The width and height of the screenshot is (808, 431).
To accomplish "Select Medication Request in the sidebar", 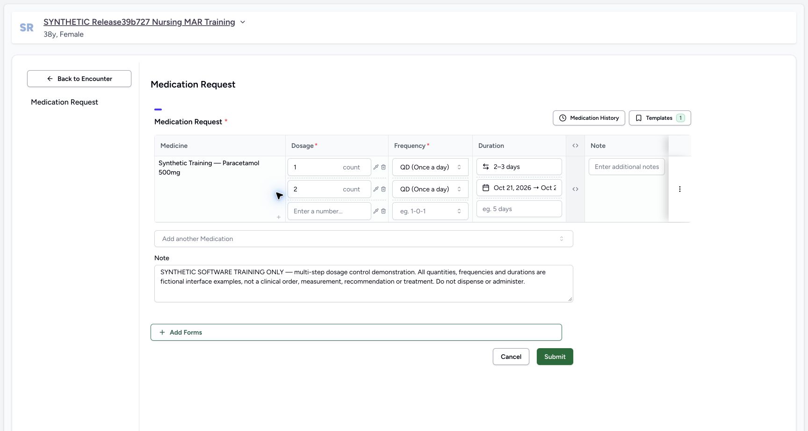I will point(65,102).
